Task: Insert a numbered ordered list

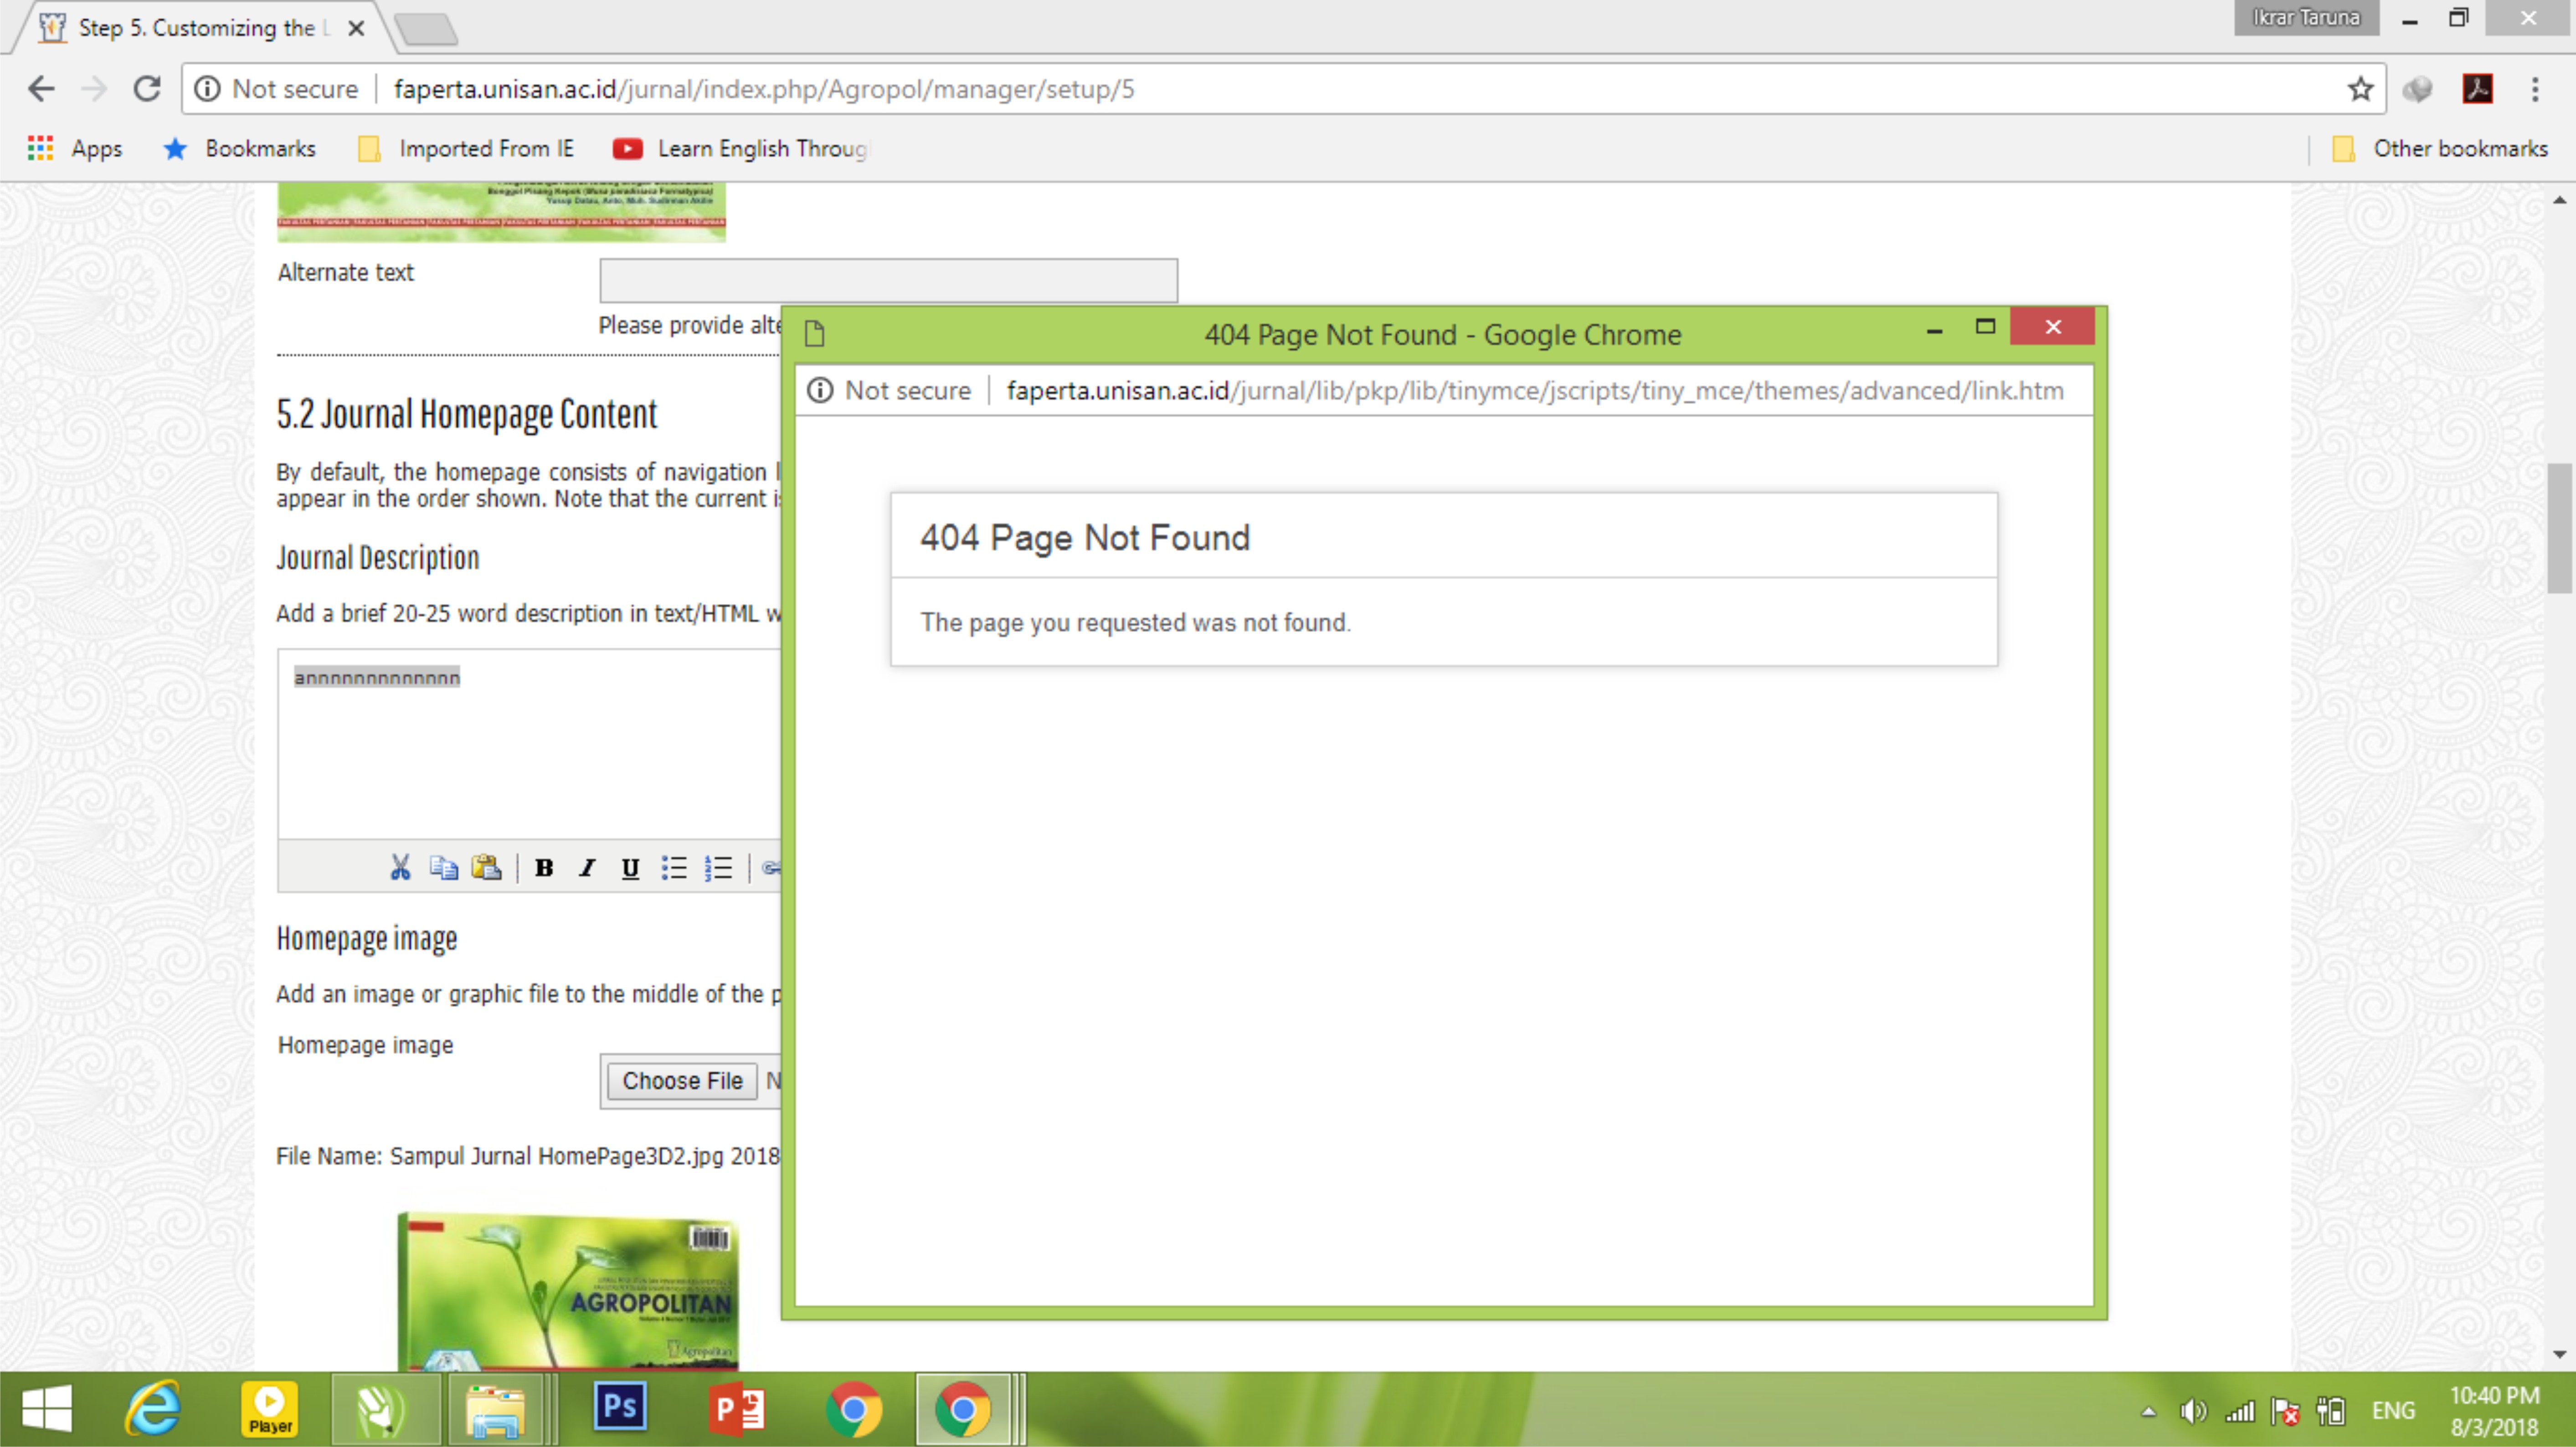Action: [718, 867]
